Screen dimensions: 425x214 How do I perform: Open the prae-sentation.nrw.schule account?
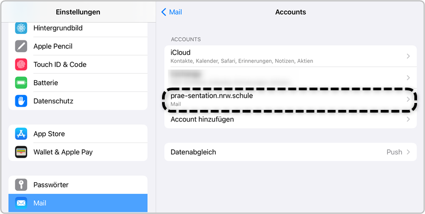pyautogui.click(x=290, y=99)
